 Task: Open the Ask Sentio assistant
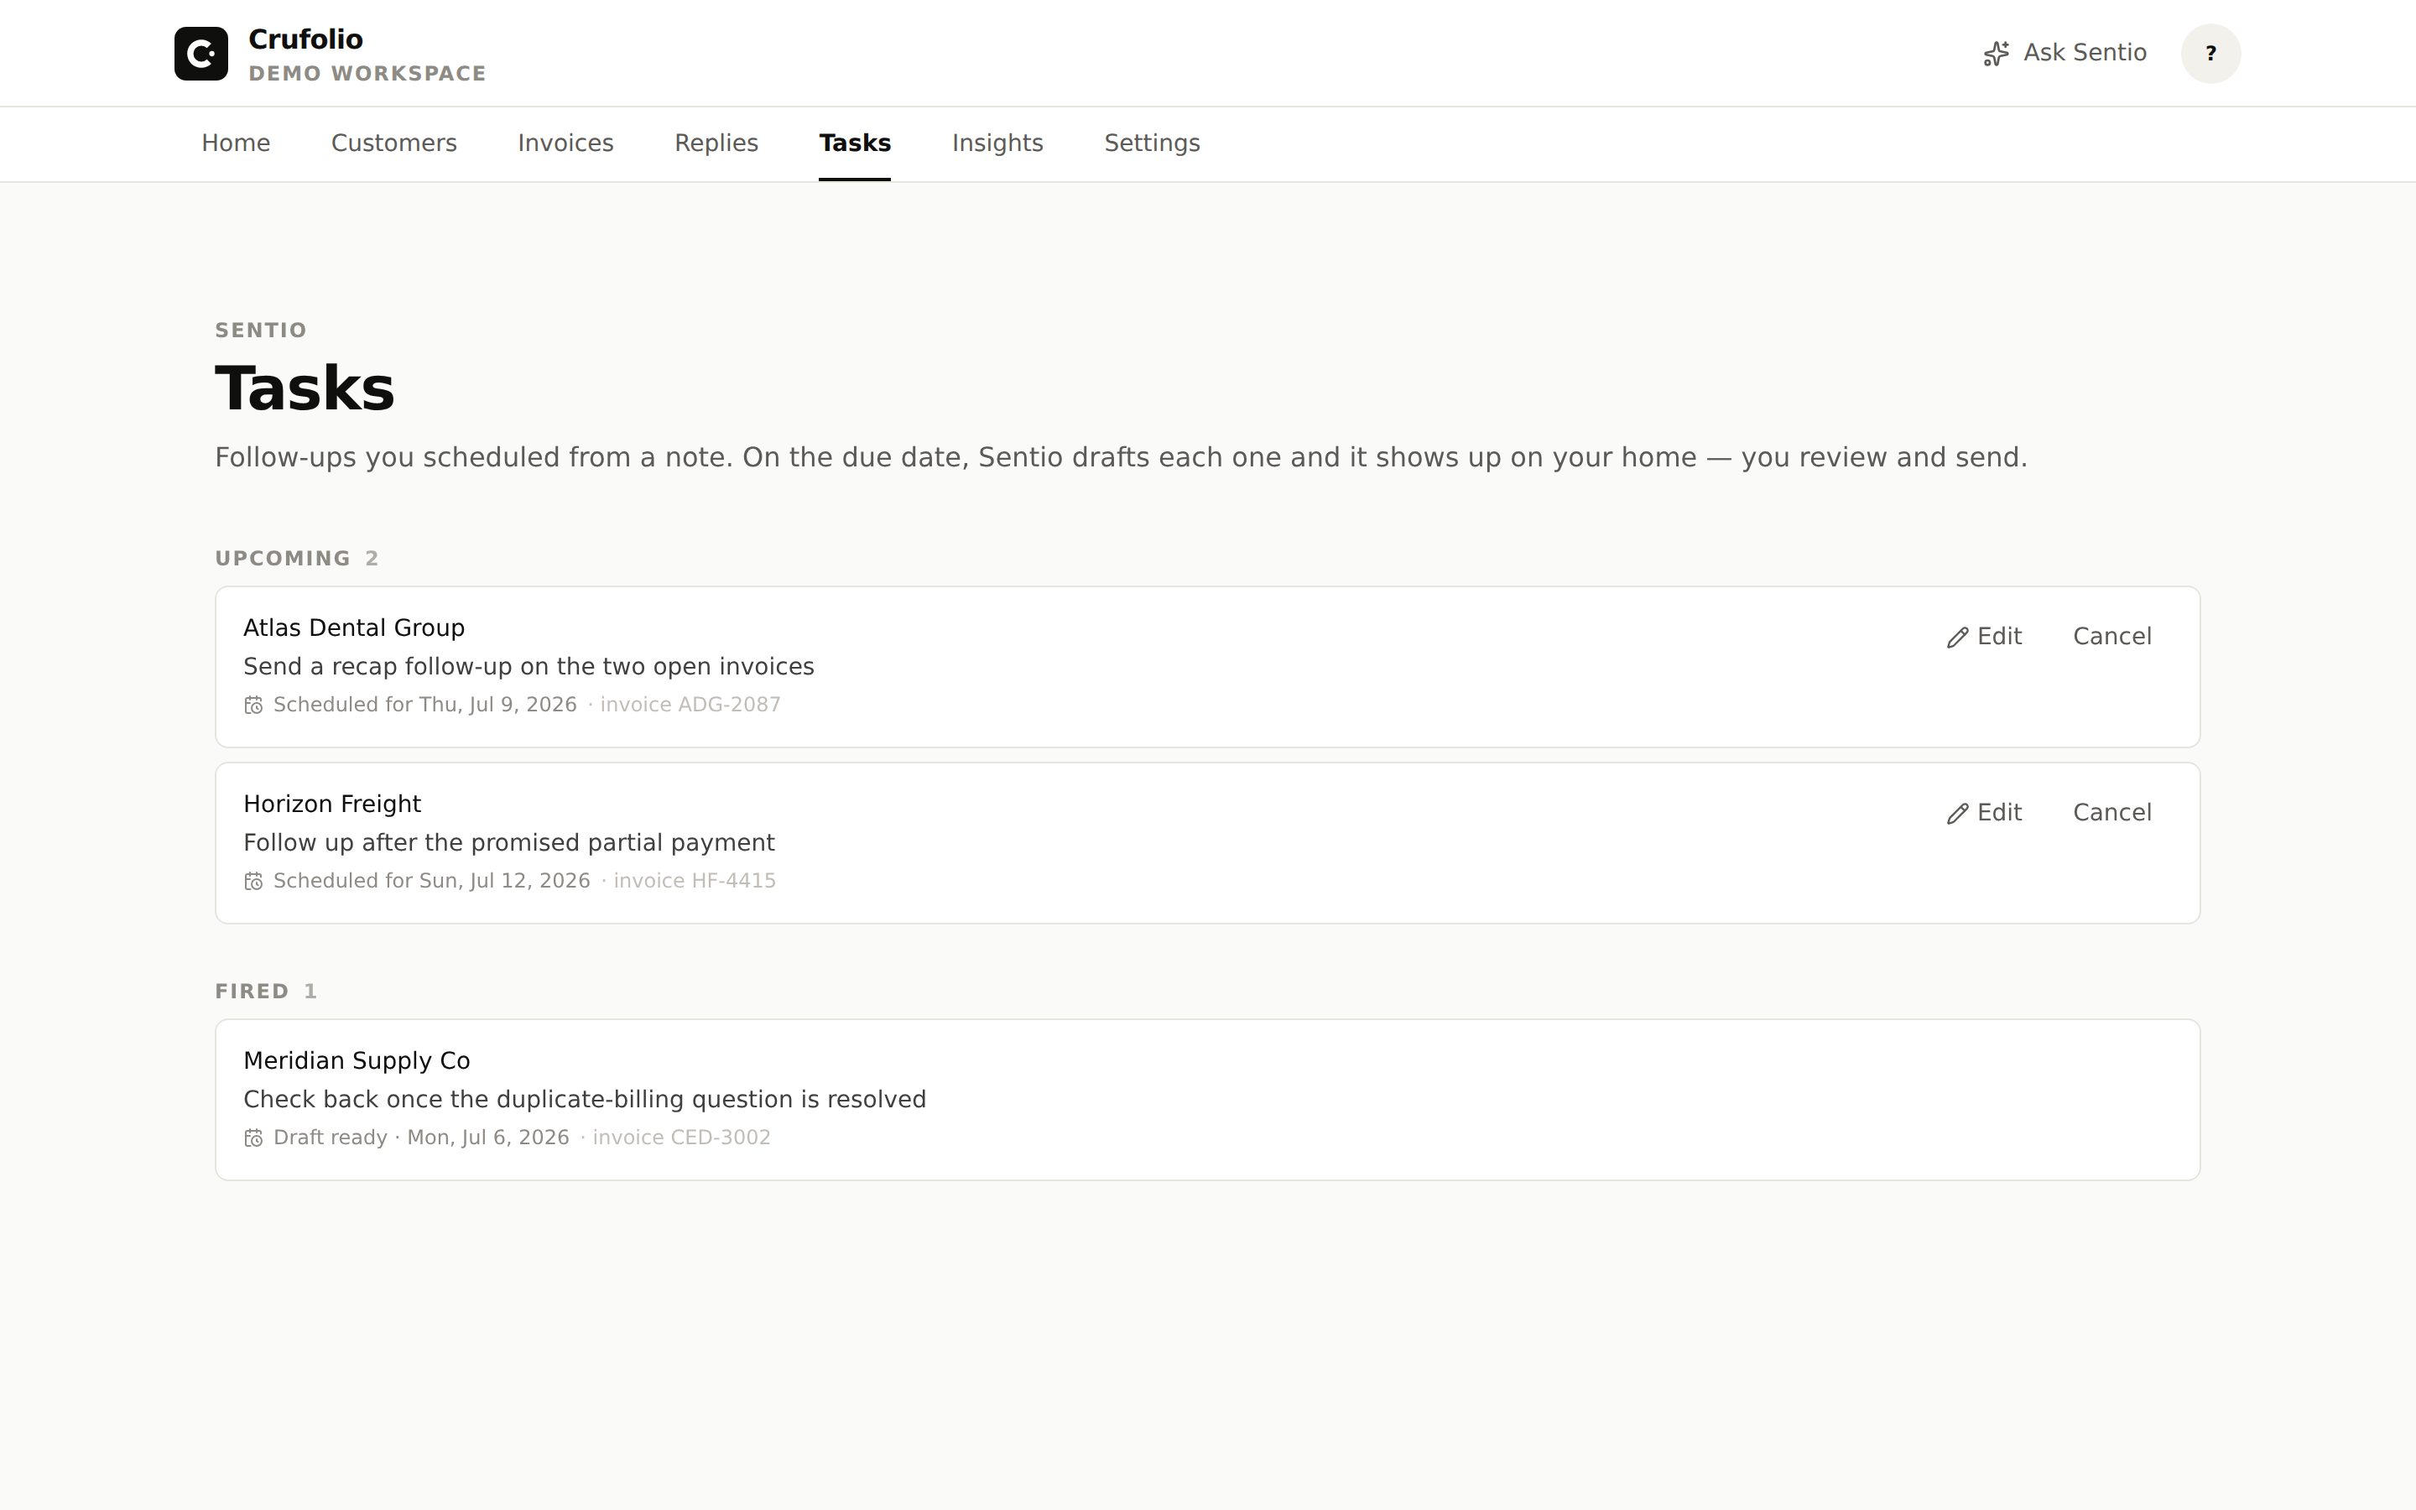point(2065,53)
